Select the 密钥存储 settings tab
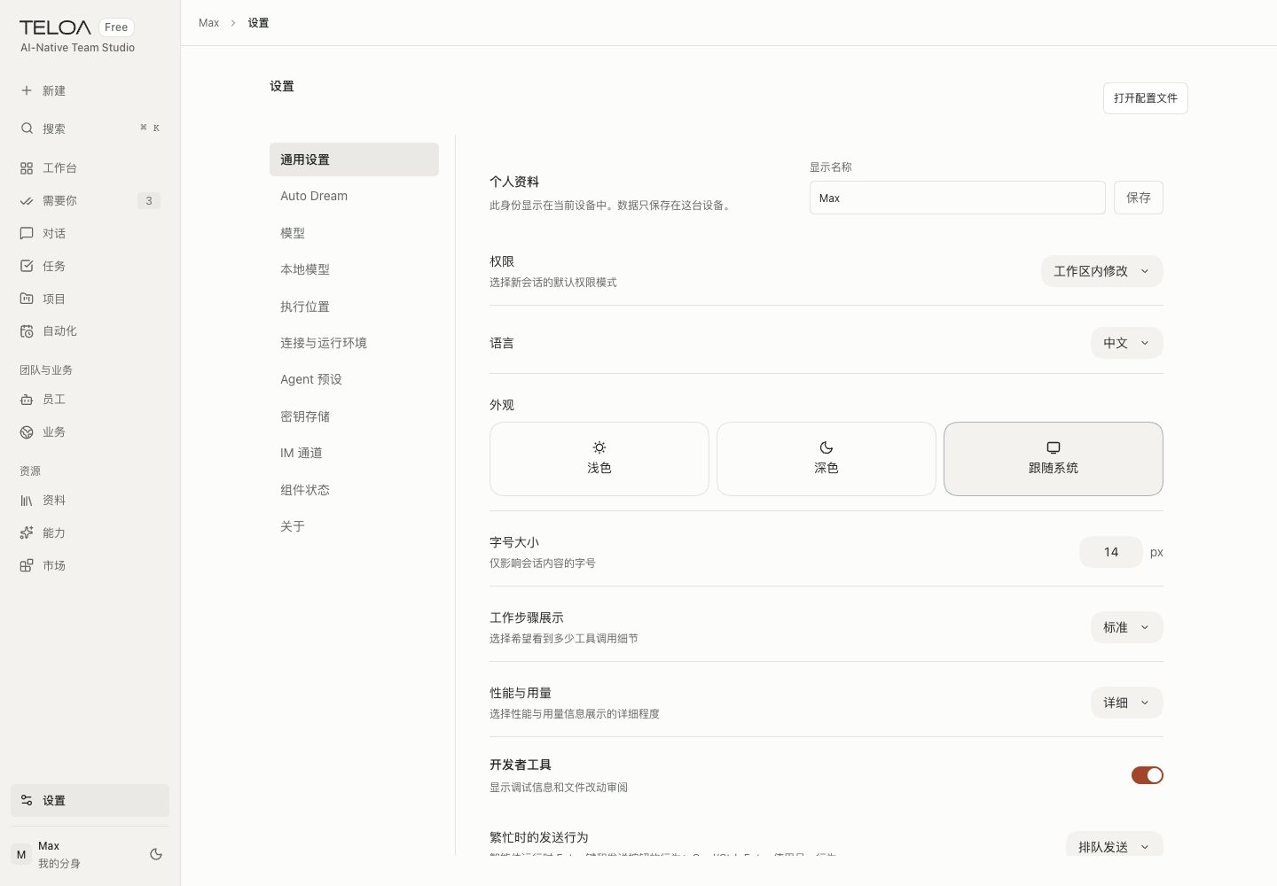The height and width of the screenshot is (886, 1277). coord(354,416)
